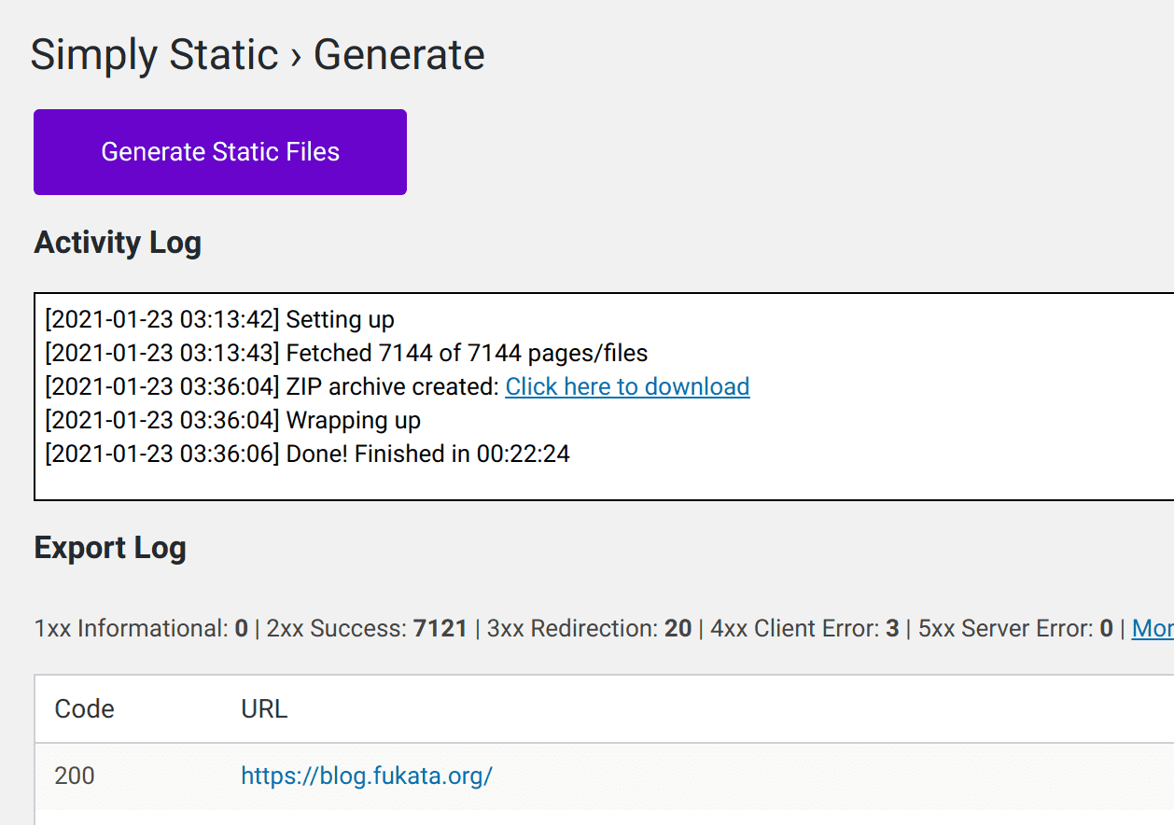Viewport: 1174px width, 825px height.
Task: Click the 3xx Redirection count 20
Action: click(678, 629)
